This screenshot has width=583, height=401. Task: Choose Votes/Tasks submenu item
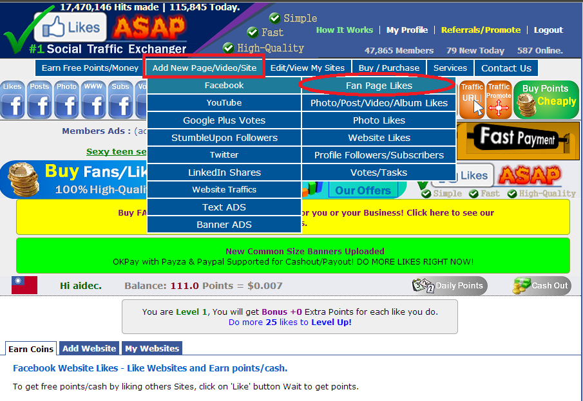(379, 173)
